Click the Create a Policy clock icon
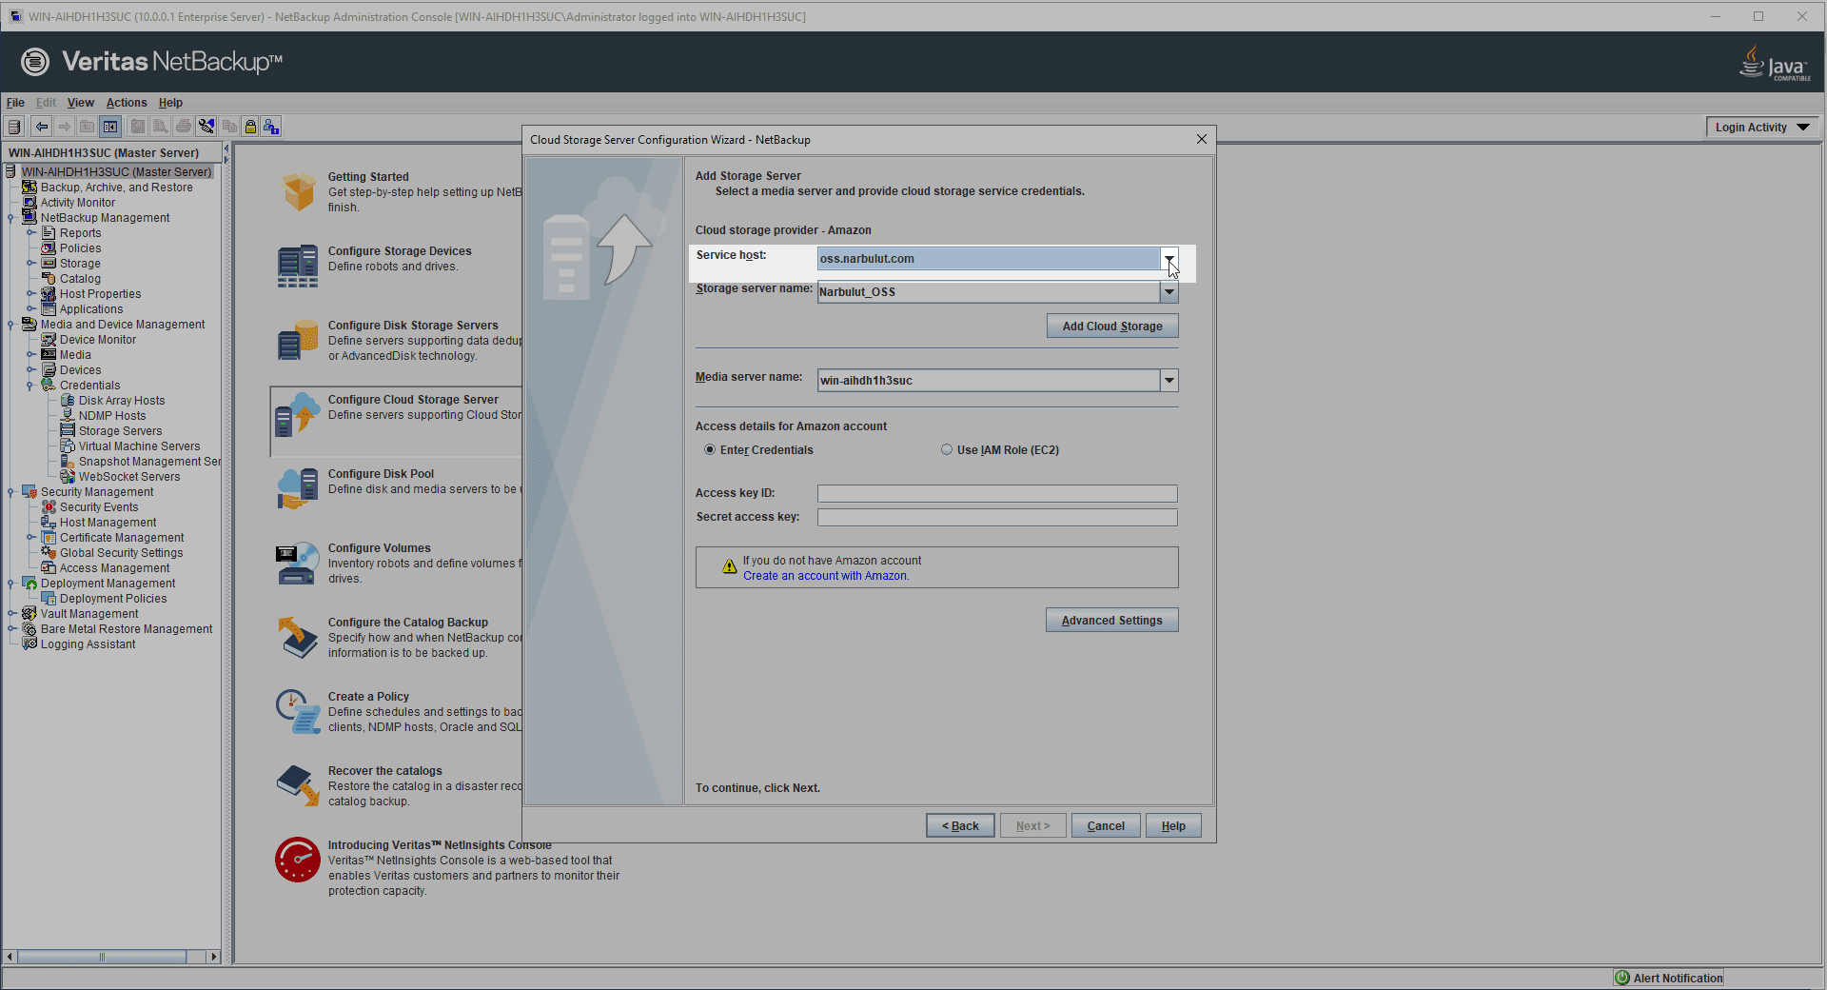Image resolution: width=1827 pixels, height=990 pixels. (x=298, y=712)
